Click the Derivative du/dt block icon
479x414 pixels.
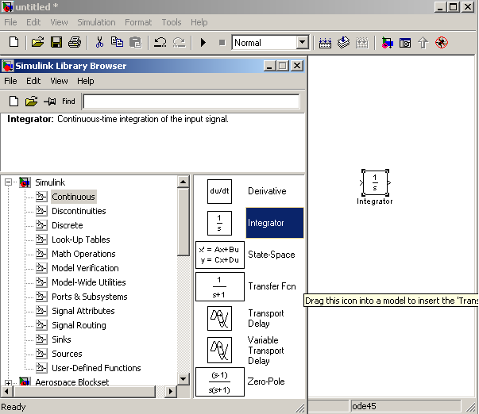coord(219,191)
